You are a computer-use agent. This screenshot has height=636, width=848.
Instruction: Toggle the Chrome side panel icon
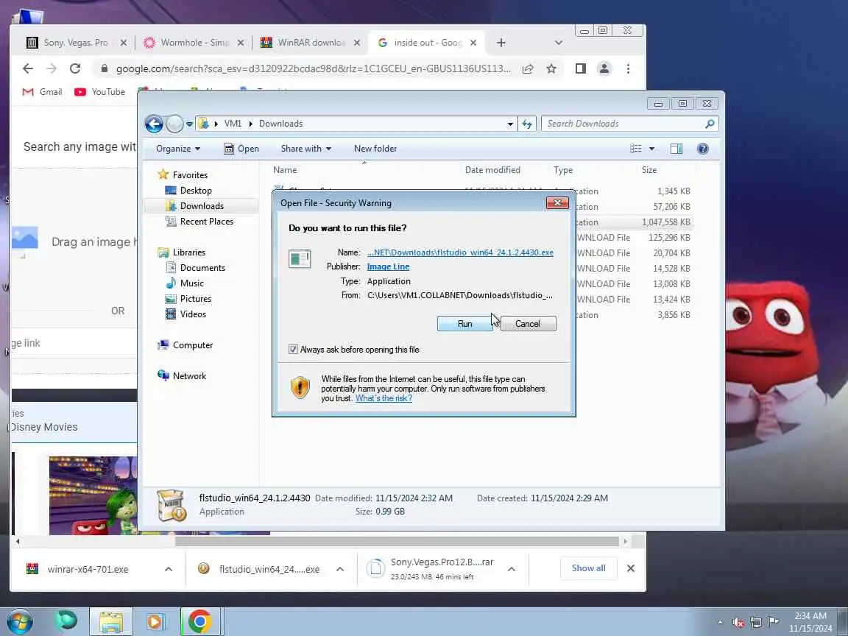pyautogui.click(x=580, y=68)
